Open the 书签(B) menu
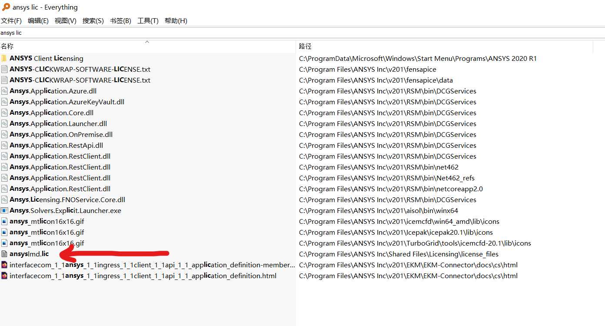The image size is (605, 326). coord(120,21)
